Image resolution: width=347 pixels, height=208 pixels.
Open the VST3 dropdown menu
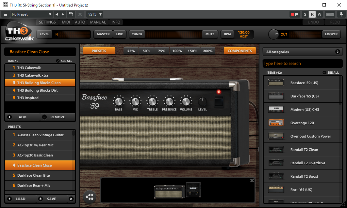(95, 14)
